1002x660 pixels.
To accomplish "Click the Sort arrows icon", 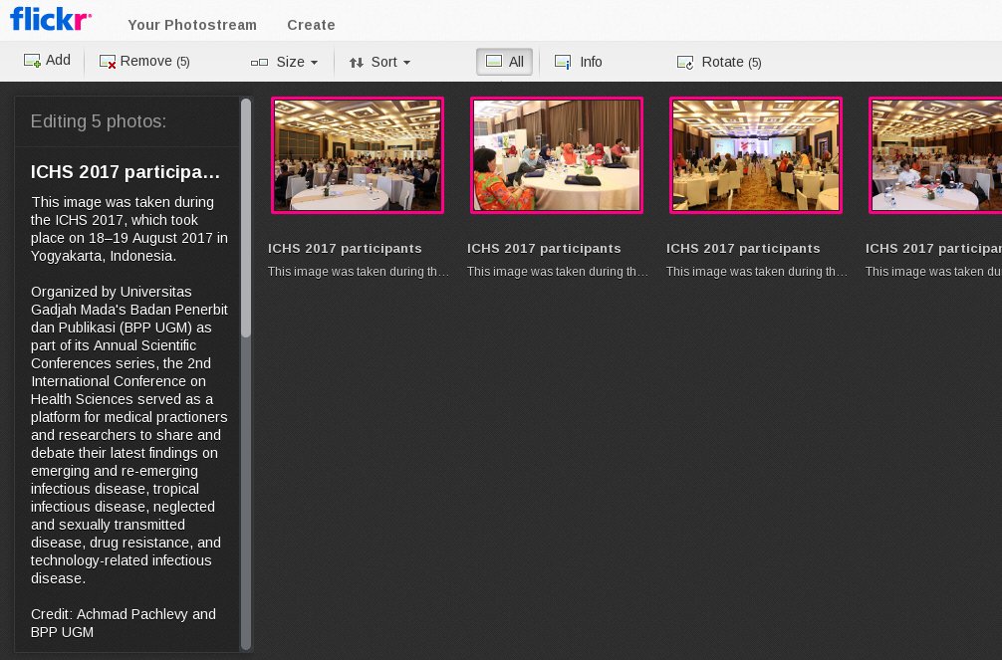I will click(x=356, y=63).
